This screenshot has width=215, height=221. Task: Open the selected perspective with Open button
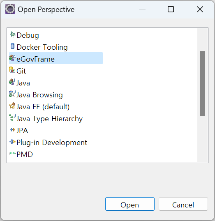(130, 204)
